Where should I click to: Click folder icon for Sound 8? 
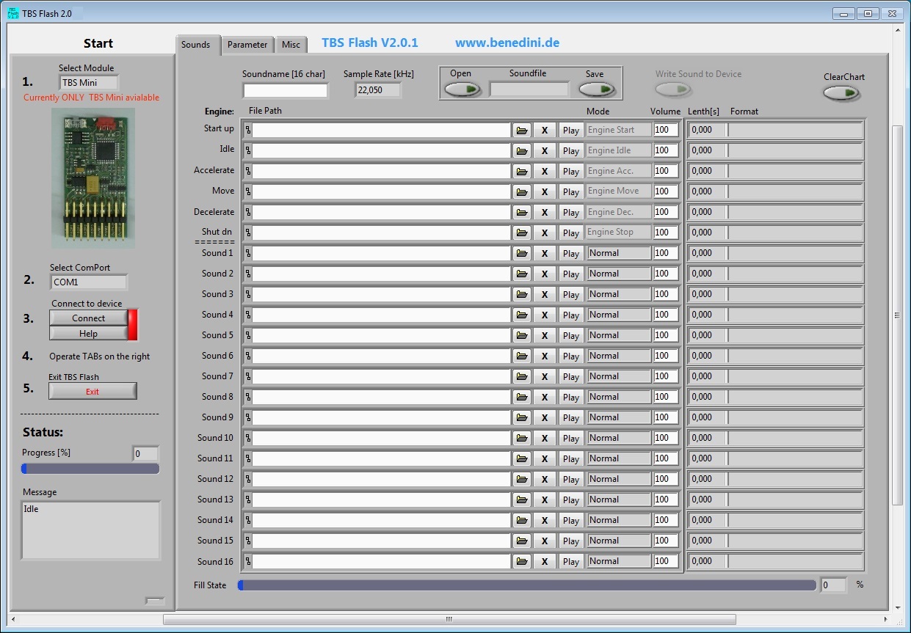pos(522,397)
